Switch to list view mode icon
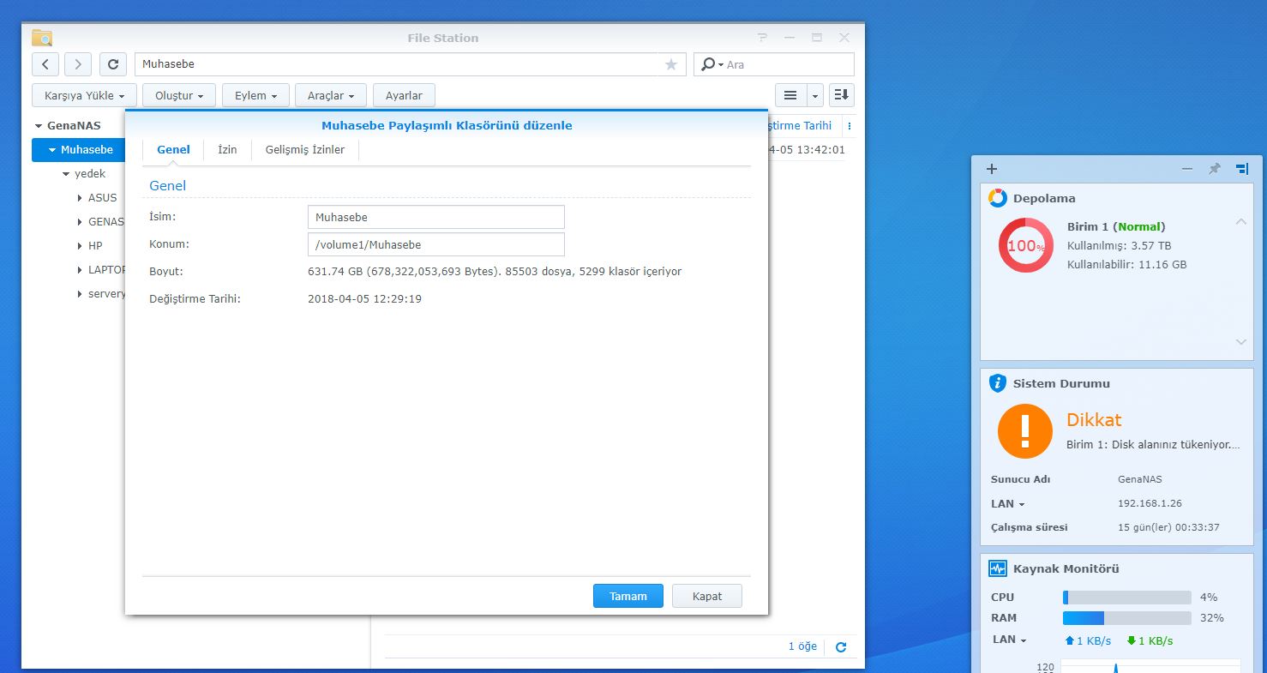 click(x=790, y=95)
